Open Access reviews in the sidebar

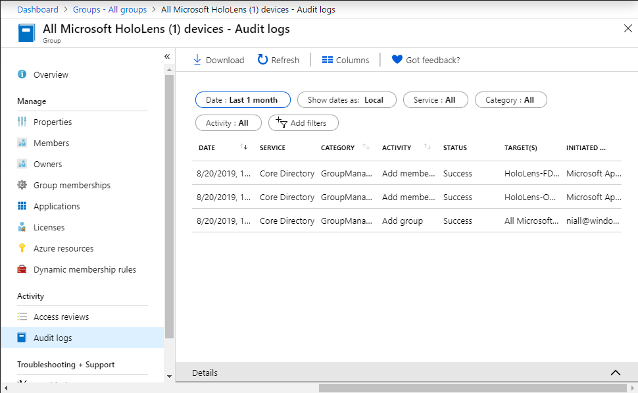coord(82,317)
